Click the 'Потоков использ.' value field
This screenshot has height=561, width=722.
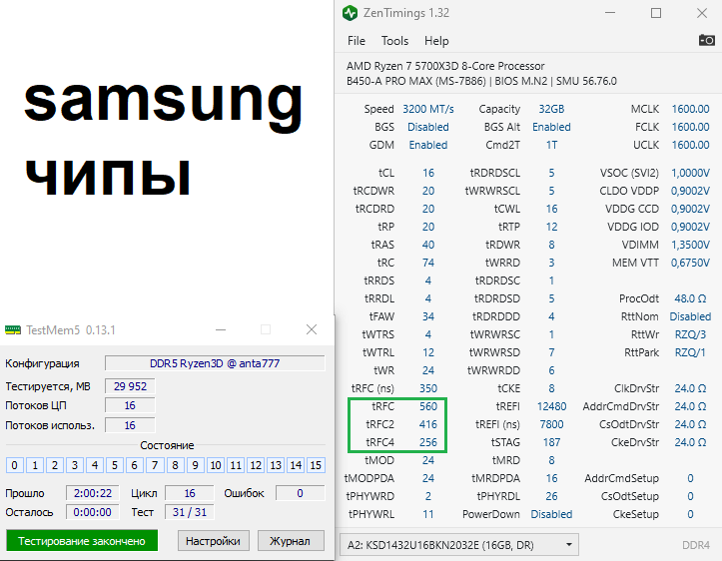click(130, 425)
